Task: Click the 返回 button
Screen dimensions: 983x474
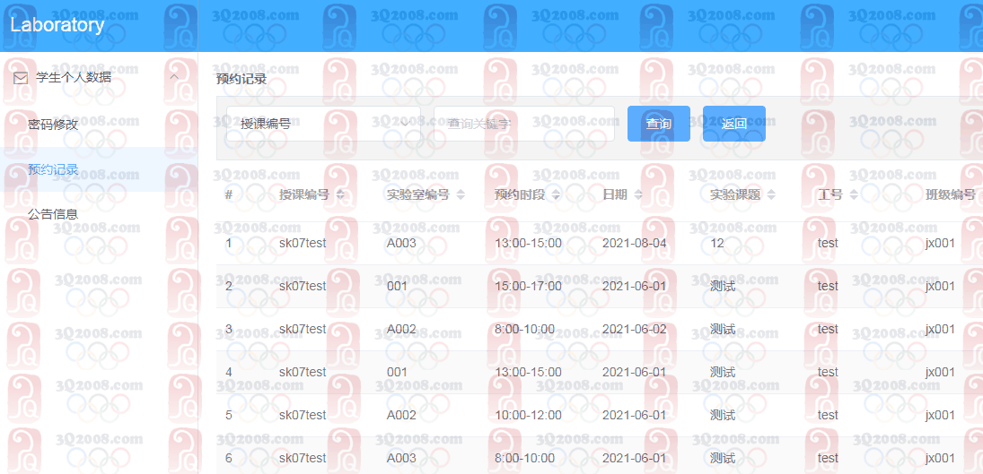Action: point(734,124)
